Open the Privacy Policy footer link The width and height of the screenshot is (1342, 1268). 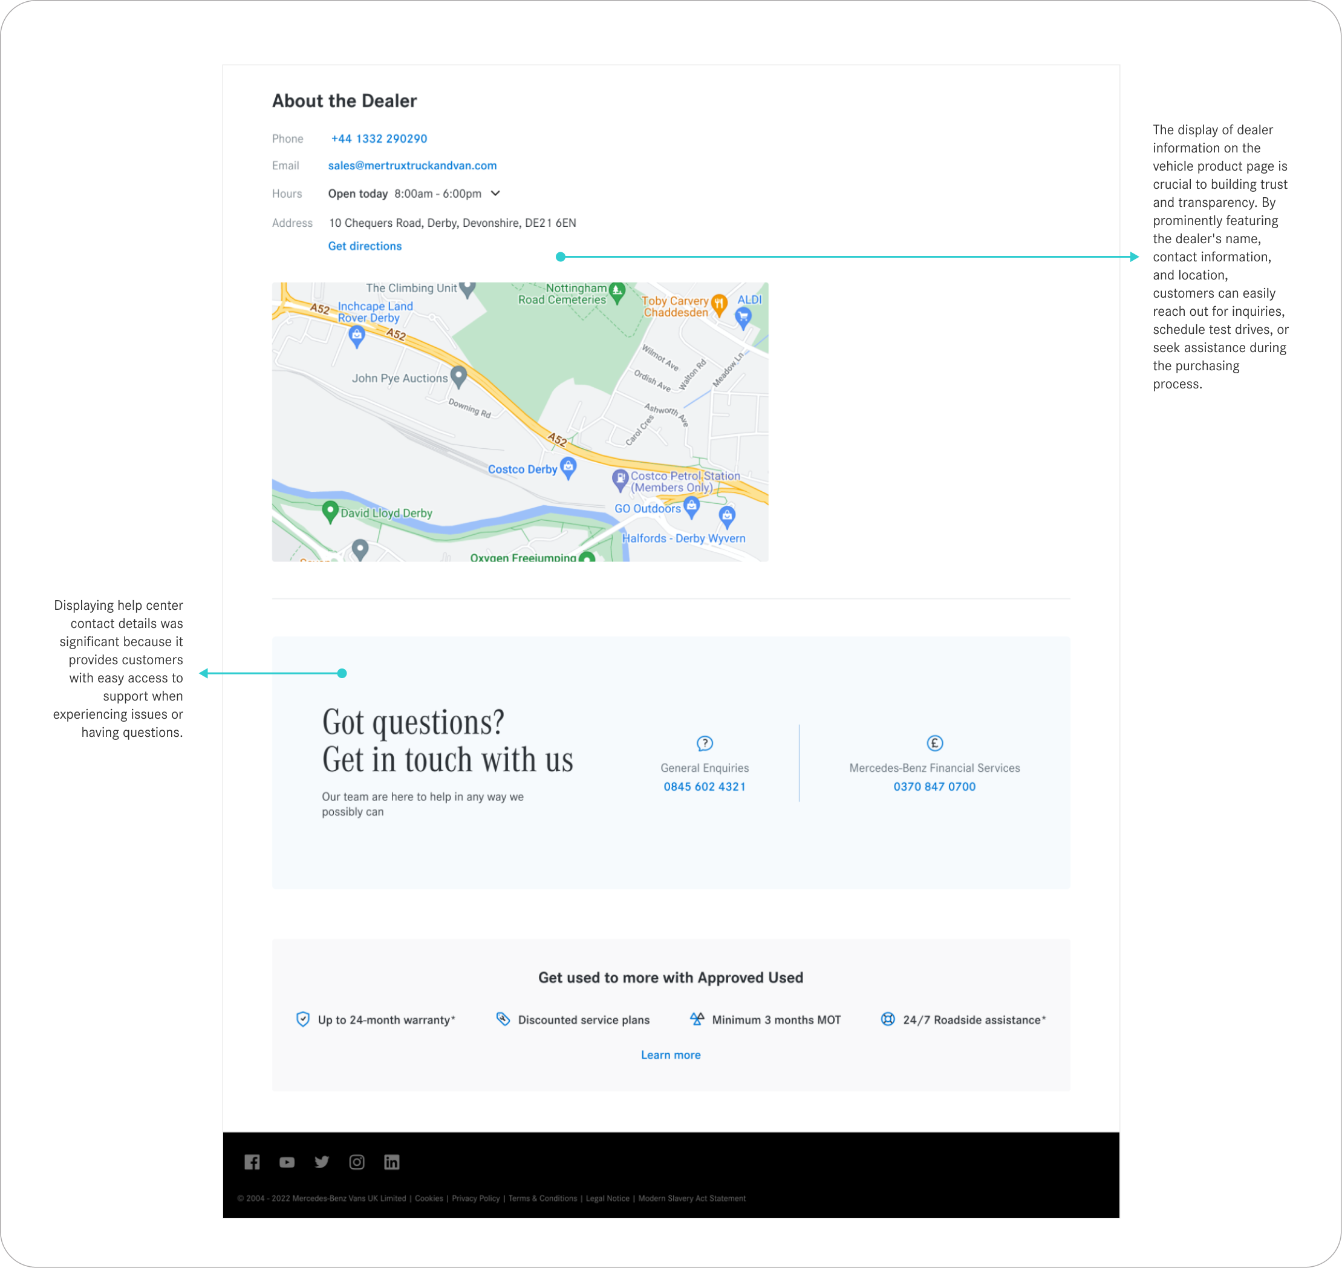point(476,1198)
